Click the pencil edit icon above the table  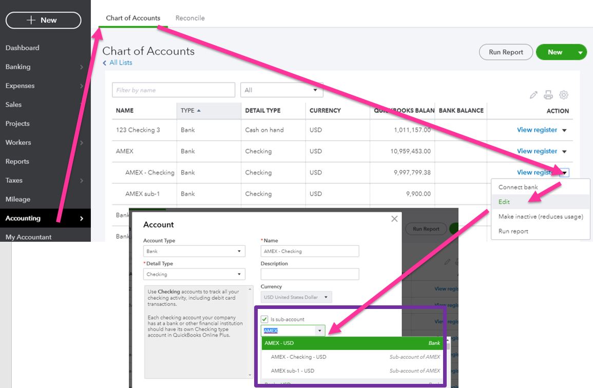coord(533,95)
